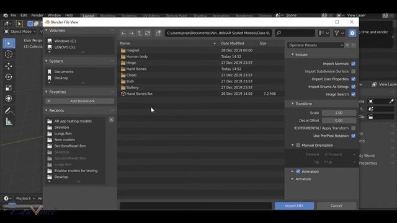Go back to previous folder with back arrow
397x223 pixels.
[x=123, y=33]
